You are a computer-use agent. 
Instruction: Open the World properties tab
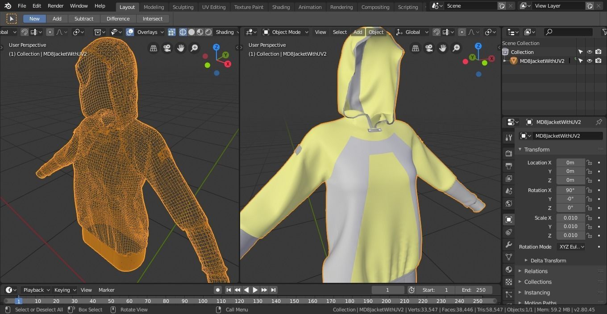[x=508, y=204]
